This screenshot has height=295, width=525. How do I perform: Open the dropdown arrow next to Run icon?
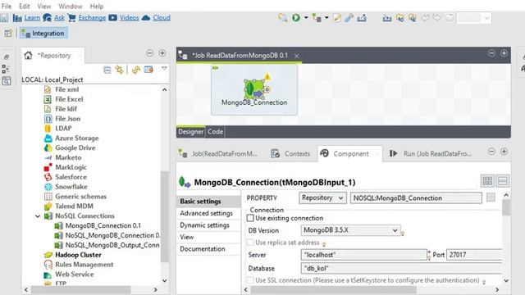tap(306, 17)
